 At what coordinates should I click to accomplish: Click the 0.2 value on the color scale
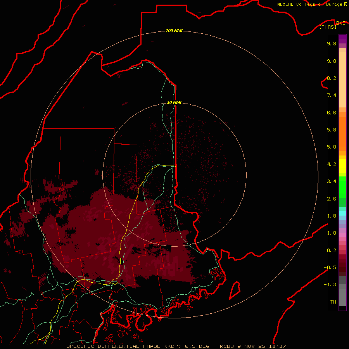[x=332, y=251]
